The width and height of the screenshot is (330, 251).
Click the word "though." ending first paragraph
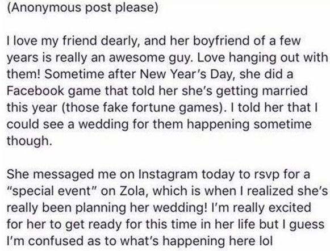click(30, 141)
